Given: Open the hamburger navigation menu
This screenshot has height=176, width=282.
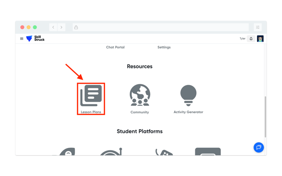Looking at the screenshot, I should (x=22, y=39).
